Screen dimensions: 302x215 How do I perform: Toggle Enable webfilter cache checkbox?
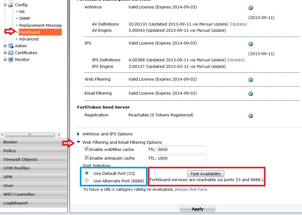86,149
